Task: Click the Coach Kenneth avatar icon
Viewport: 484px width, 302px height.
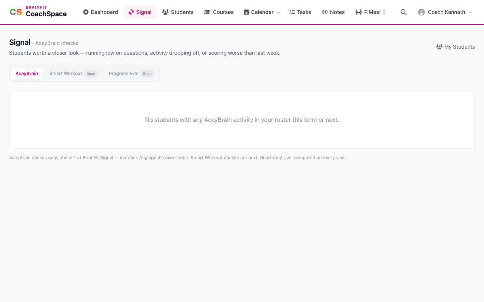Action: click(421, 12)
